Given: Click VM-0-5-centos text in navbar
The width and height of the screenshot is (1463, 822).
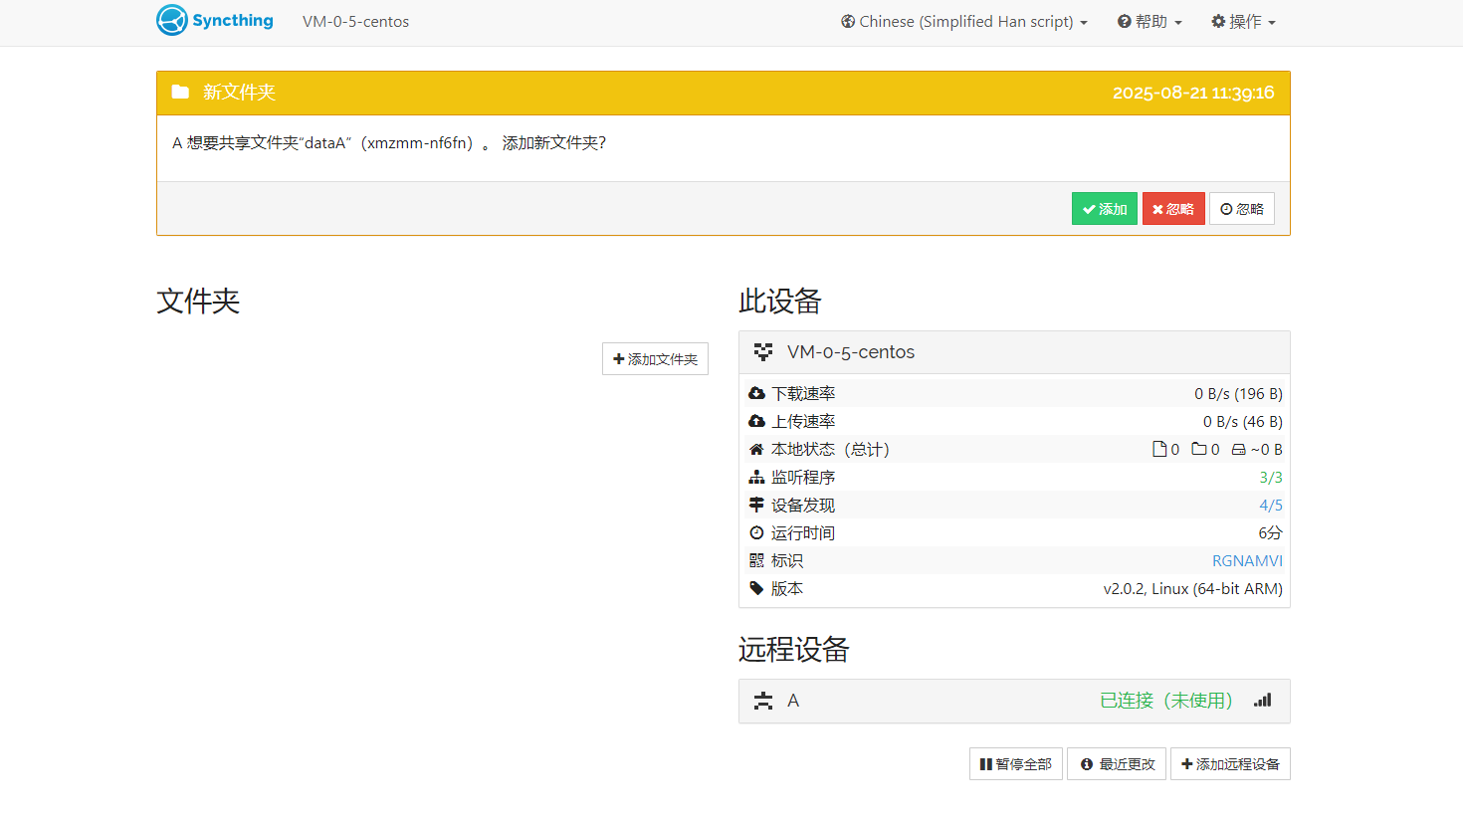Looking at the screenshot, I should pyautogui.click(x=355, y=21).
